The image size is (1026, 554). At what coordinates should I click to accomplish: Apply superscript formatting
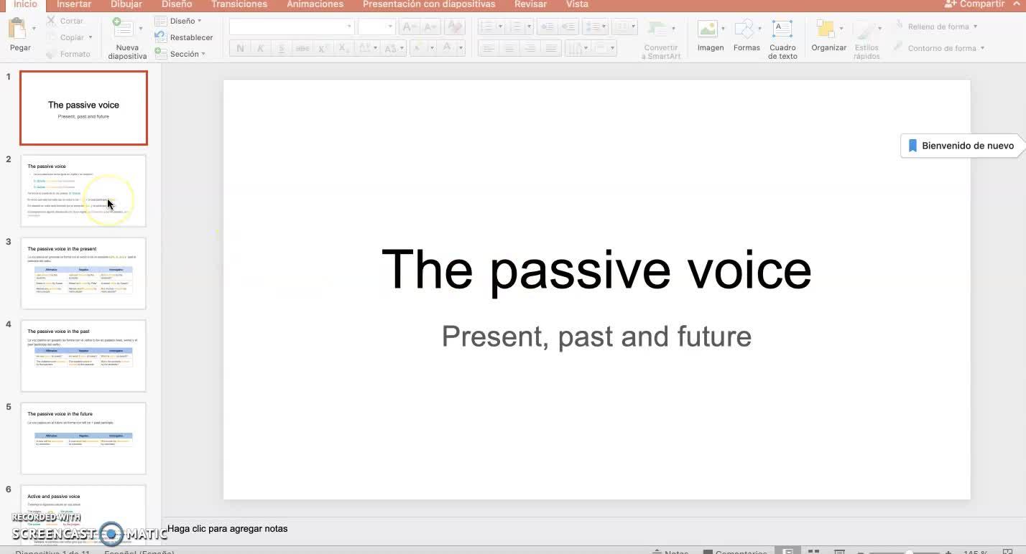click(323, 48)
